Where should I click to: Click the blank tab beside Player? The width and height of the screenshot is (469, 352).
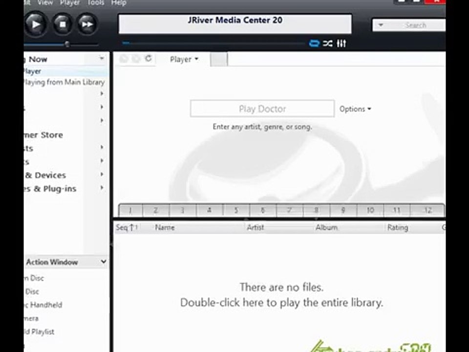(x=219, y=59)
